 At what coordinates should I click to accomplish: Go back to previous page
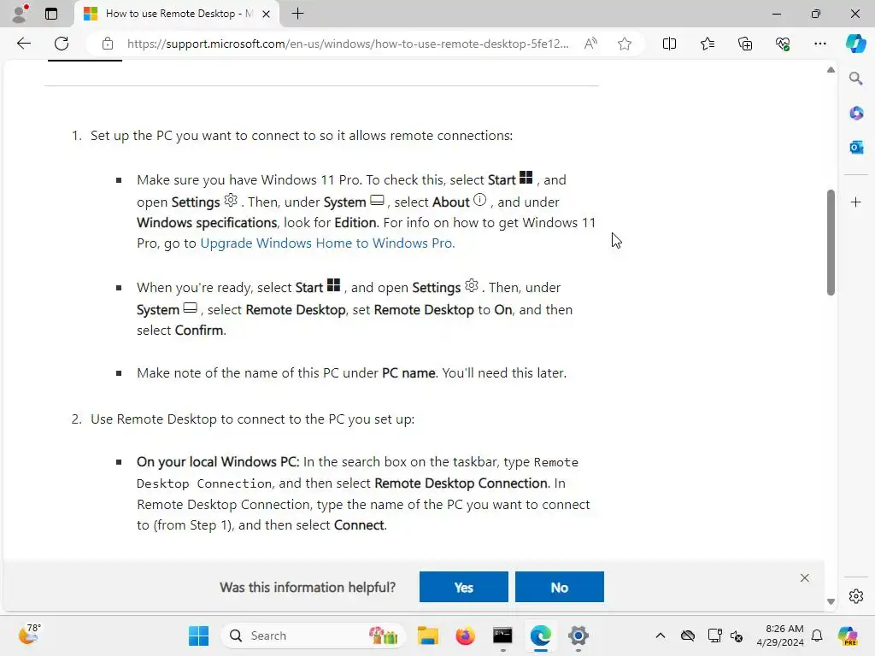(24, 44)
